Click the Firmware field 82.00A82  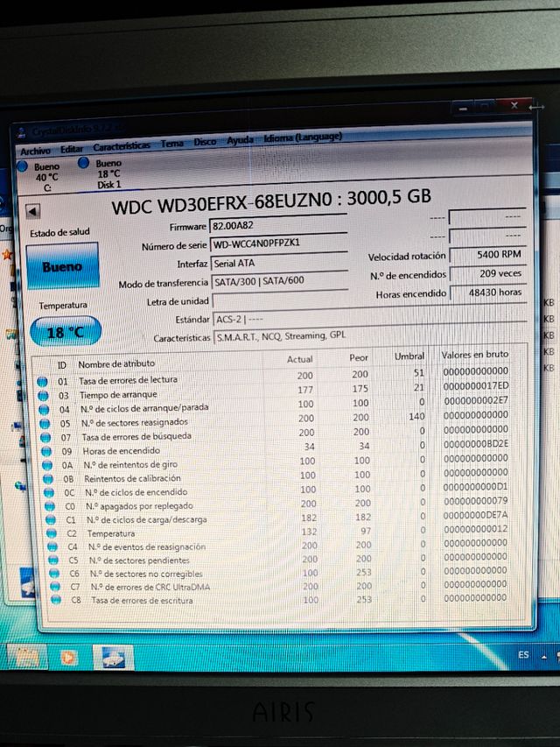278,225
